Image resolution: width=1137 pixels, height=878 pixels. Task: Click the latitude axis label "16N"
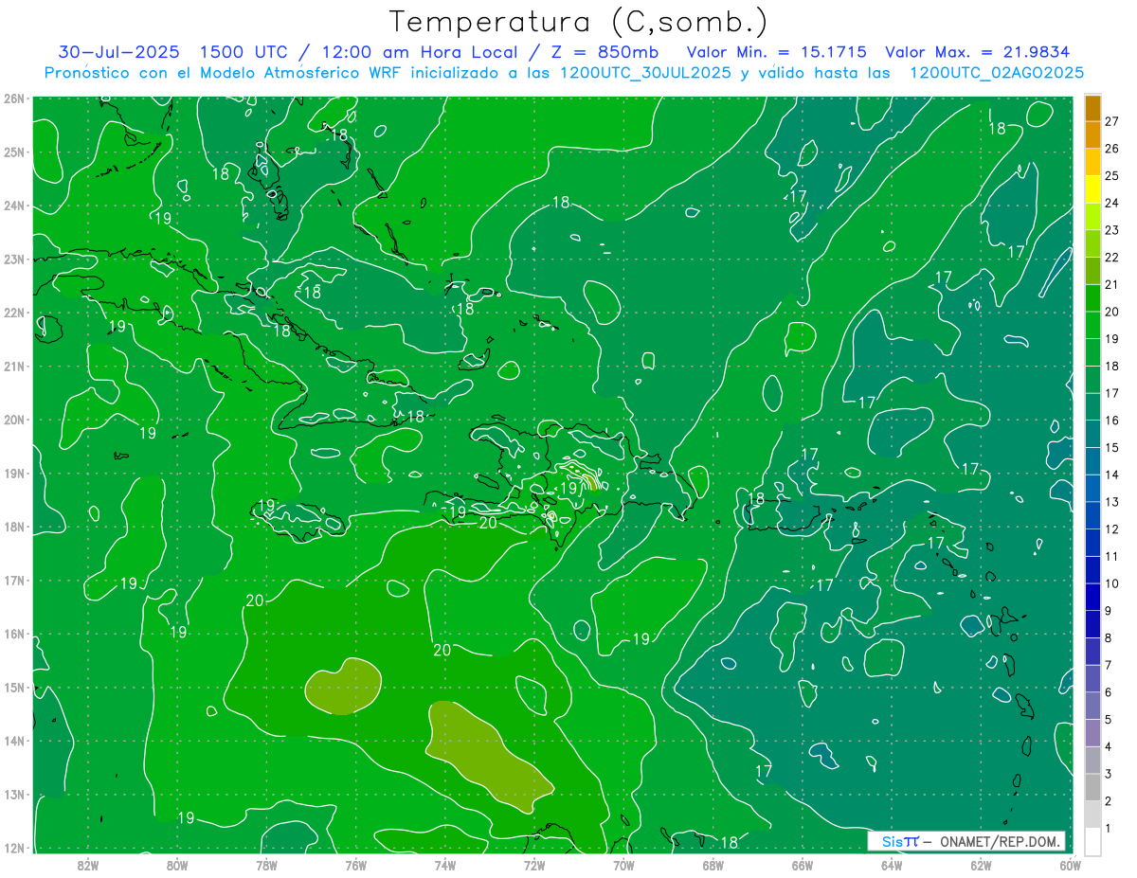(13, 634)
